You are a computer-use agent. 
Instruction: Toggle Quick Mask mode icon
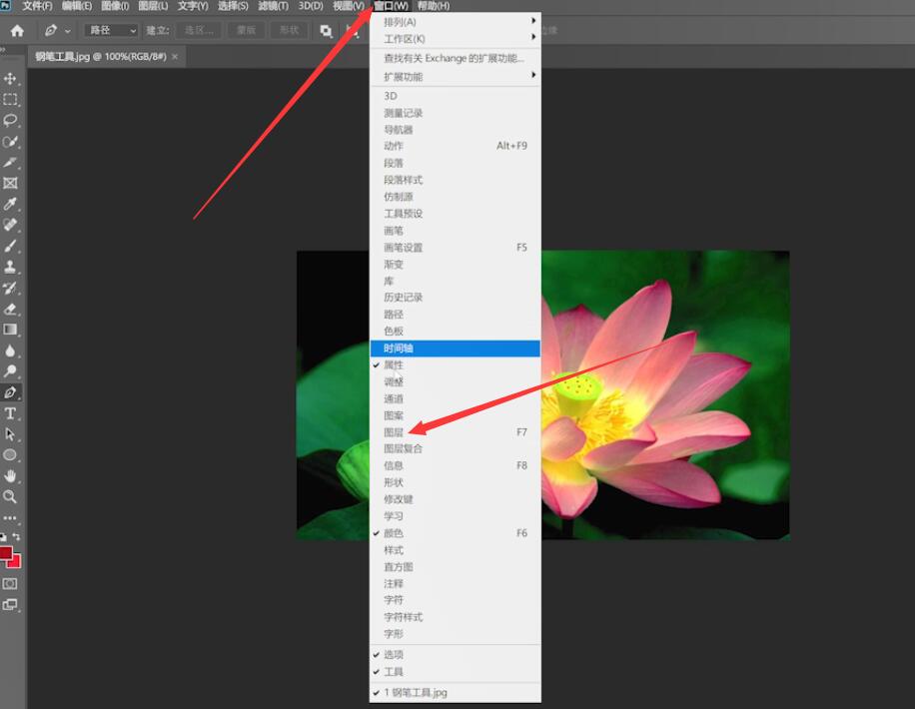pyautogui.click(x=10, y=583)
